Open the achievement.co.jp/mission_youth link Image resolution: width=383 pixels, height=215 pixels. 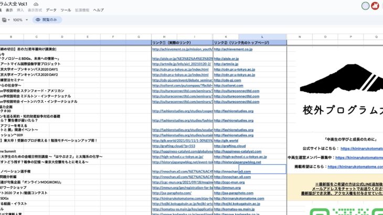[182, 49]
